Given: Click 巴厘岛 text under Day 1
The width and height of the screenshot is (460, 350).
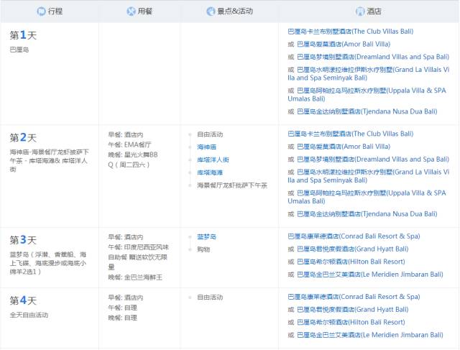Looking at the screenshot, I should point(19,50).
